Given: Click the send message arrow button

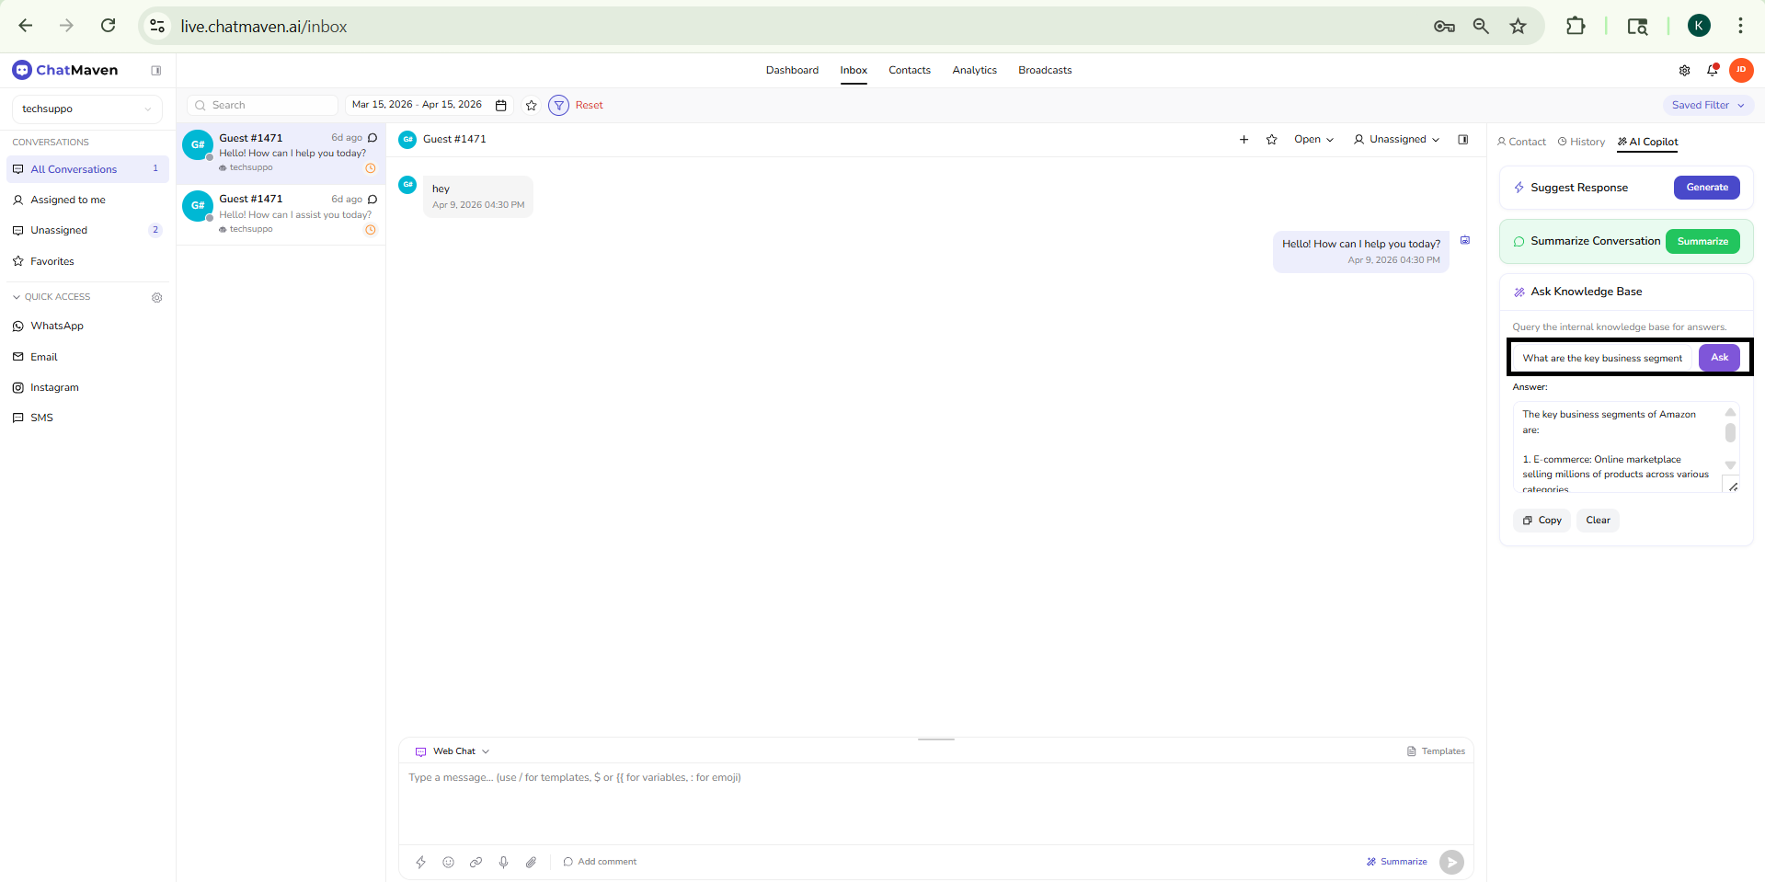Looking at the screenshot, I should pos(1451,862).
